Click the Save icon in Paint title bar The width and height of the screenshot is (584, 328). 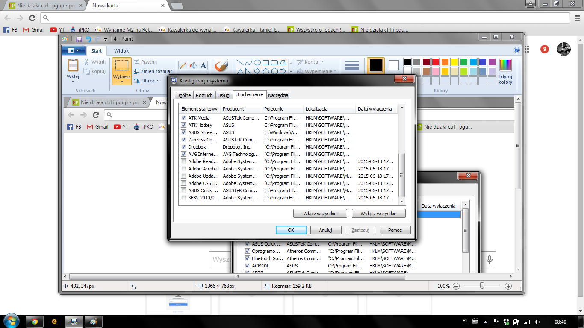(x=79, y=39)
